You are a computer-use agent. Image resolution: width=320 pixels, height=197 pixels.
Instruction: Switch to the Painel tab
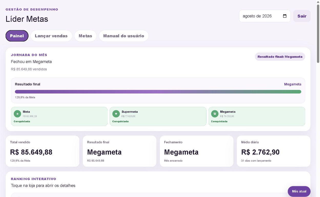click(x=17, y=36)
